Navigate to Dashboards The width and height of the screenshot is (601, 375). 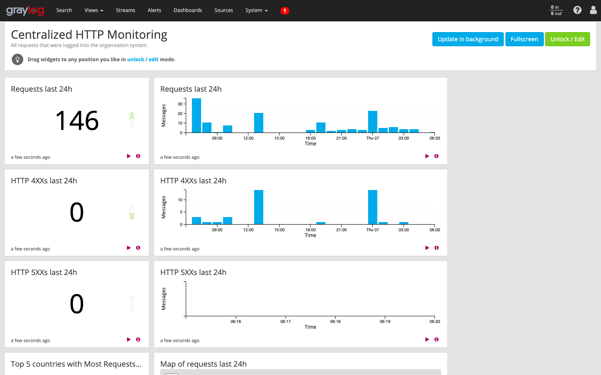click(188, 10)
